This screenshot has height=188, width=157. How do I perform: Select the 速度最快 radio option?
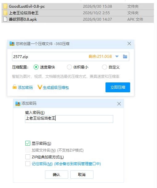[36, 67]
